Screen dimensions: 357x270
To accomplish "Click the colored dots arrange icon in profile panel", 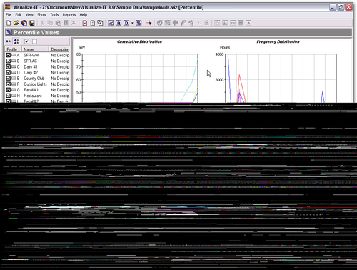I will click(16, 41).
